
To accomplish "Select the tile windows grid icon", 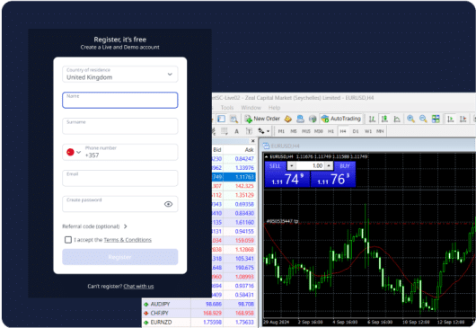I will click(436, 119).
